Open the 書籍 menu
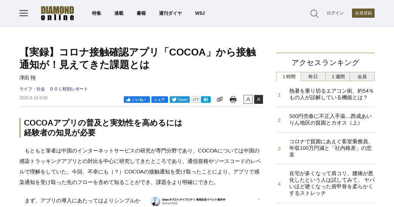The image size is (394, 207). tap(141, 13)
